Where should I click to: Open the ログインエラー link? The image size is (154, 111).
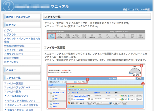coord(12,62)
